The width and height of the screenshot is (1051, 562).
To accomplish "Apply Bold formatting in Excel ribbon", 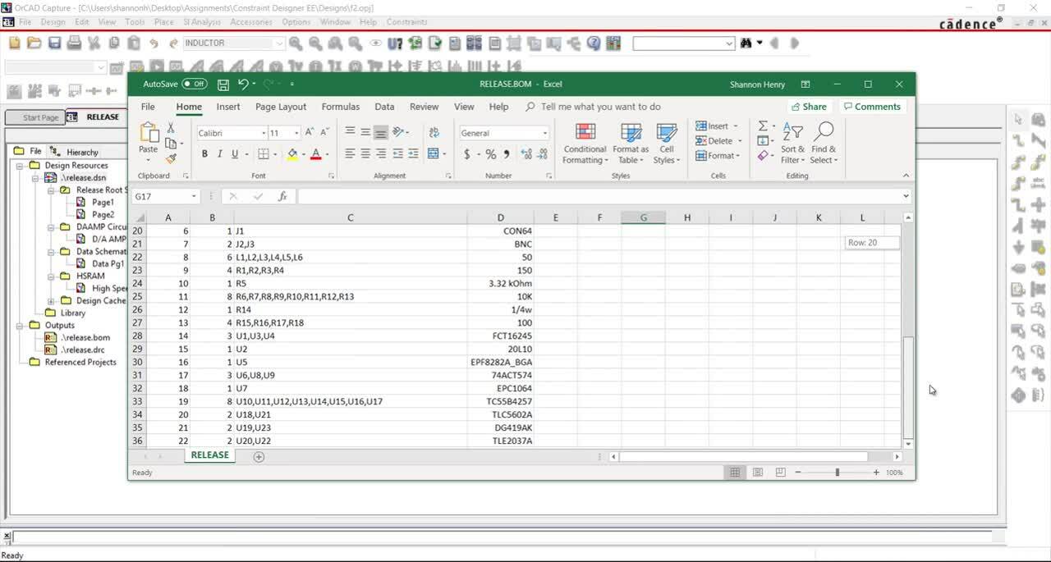I will 204,154.
